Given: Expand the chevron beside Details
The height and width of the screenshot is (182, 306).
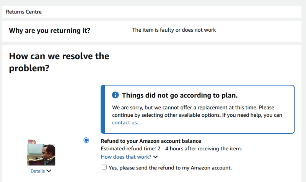Looking at the screenshot, I should pyautogui.click(x=49, y=171).
